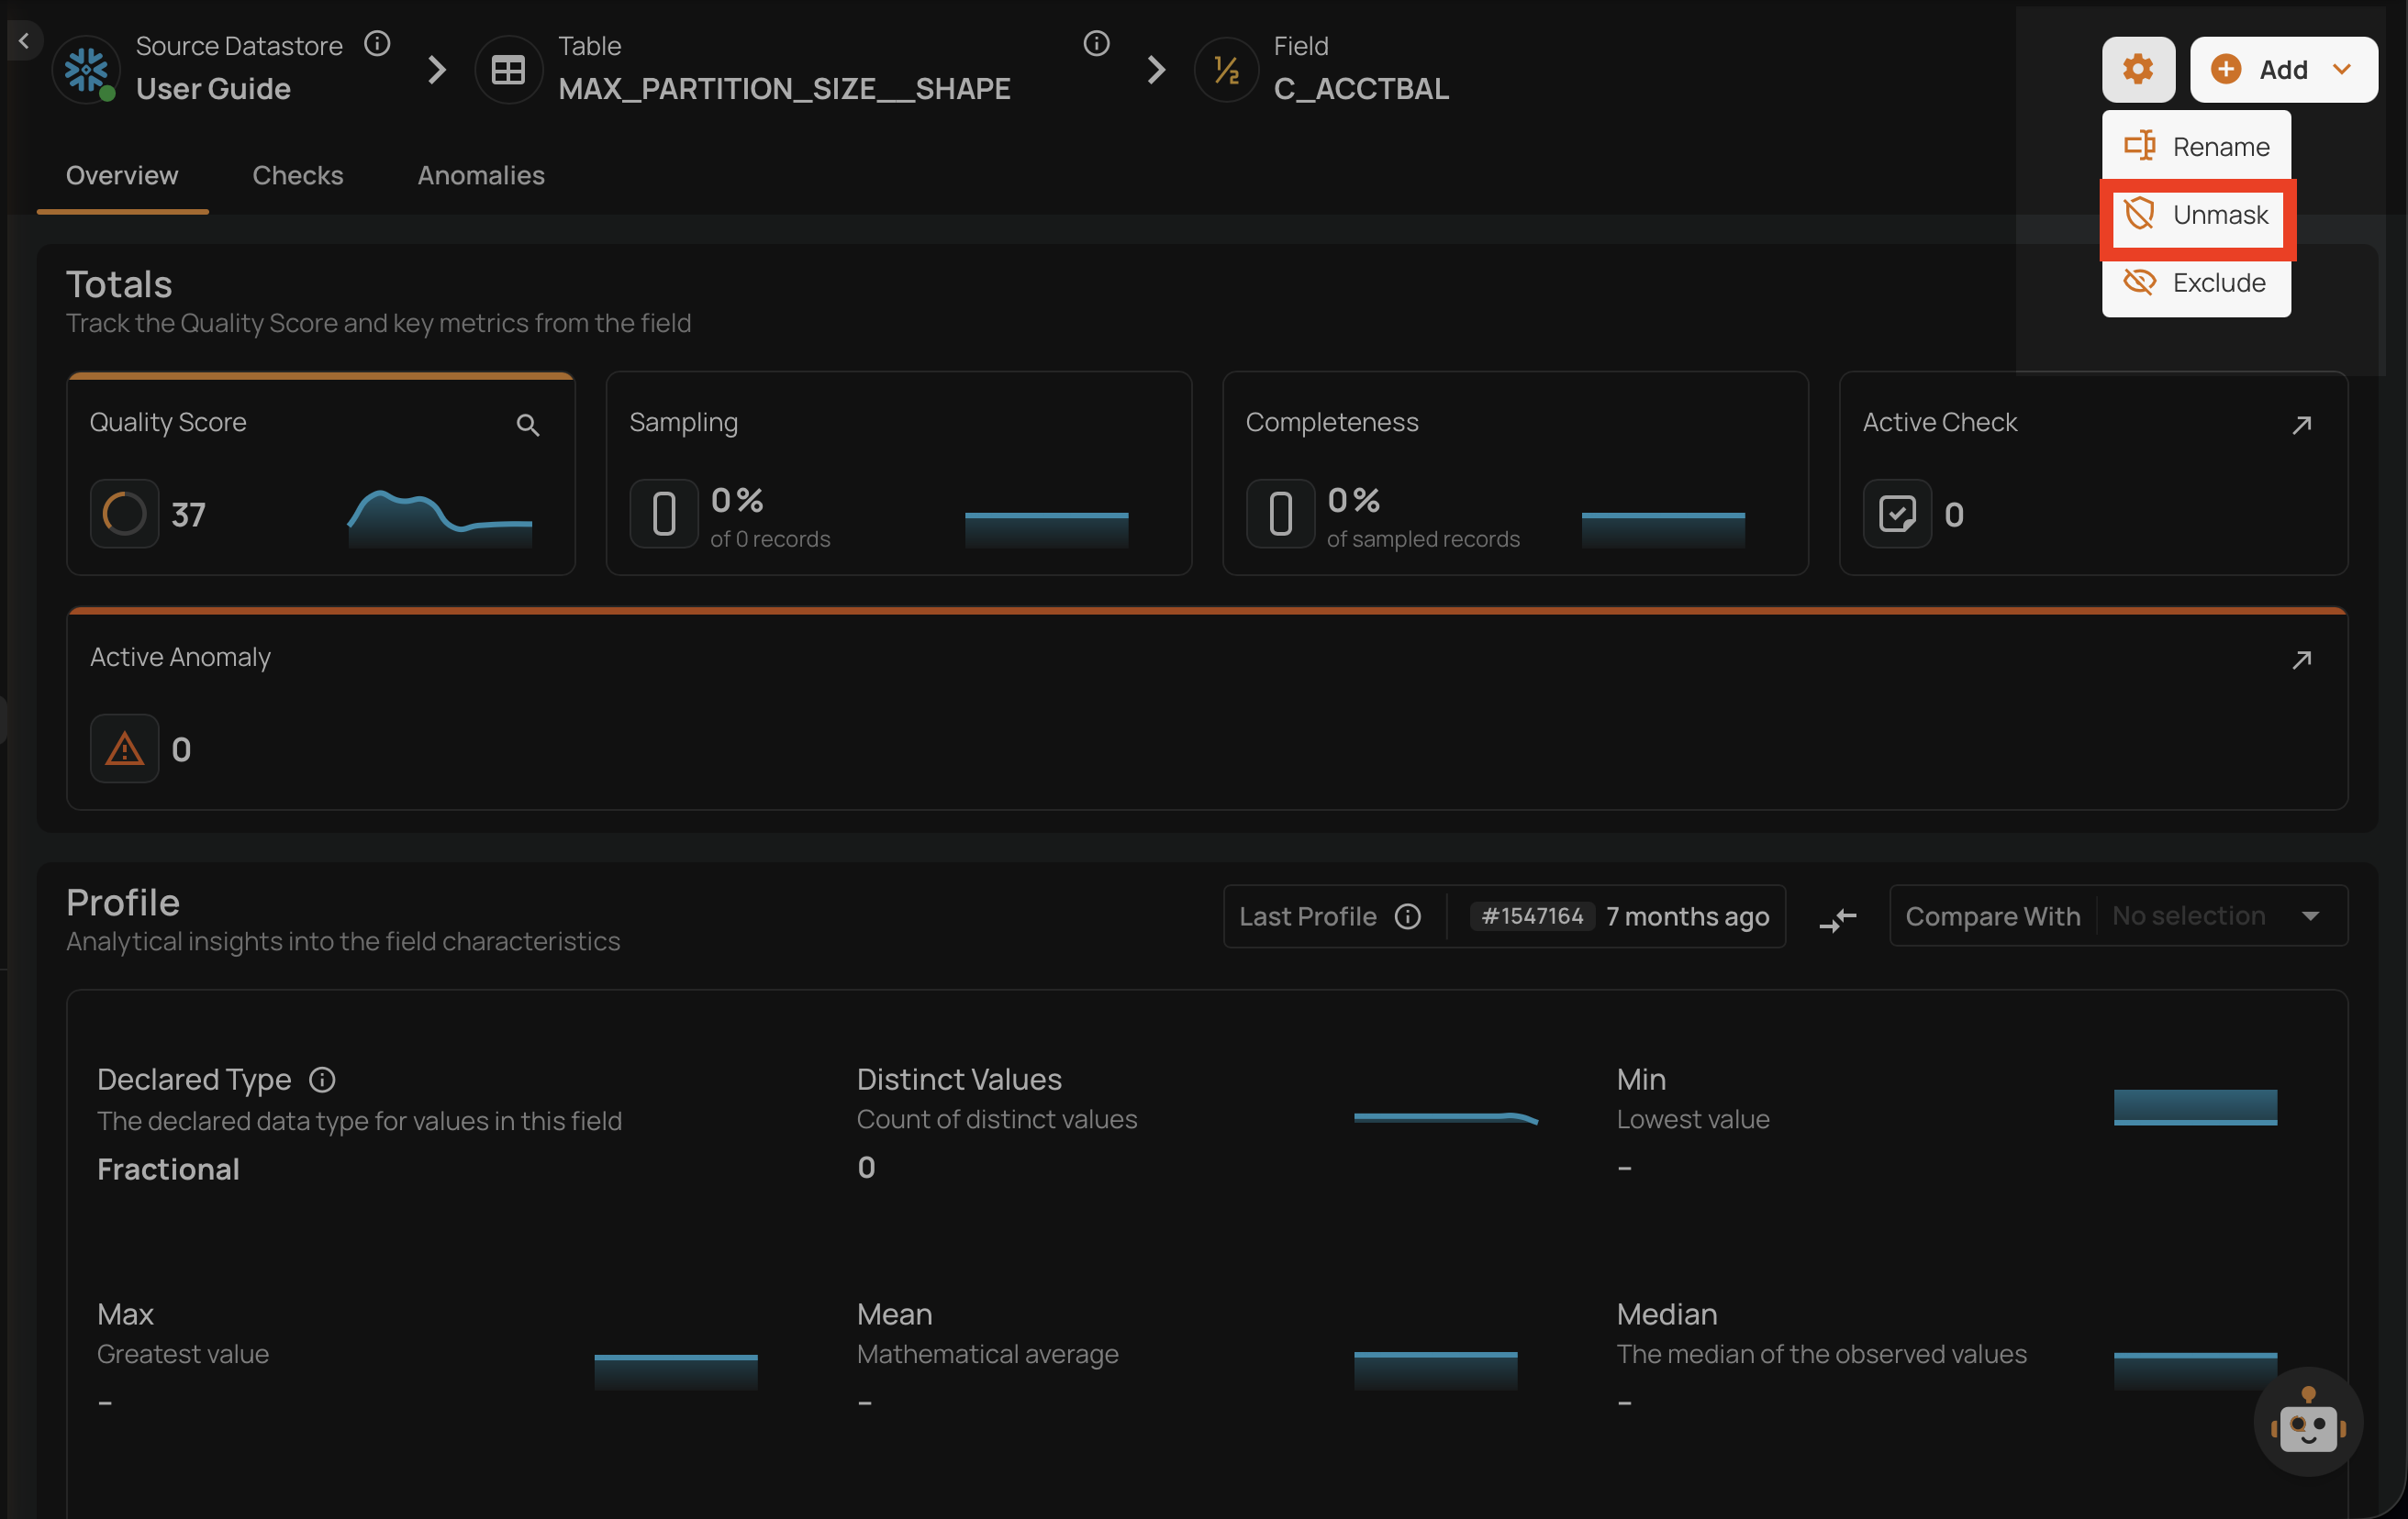Open the User Guide datastore breadcrumb

[x=213, y=88]
